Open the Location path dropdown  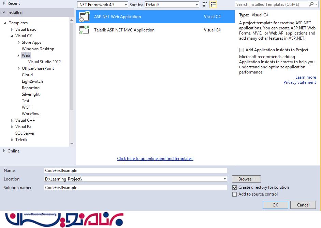225,179
